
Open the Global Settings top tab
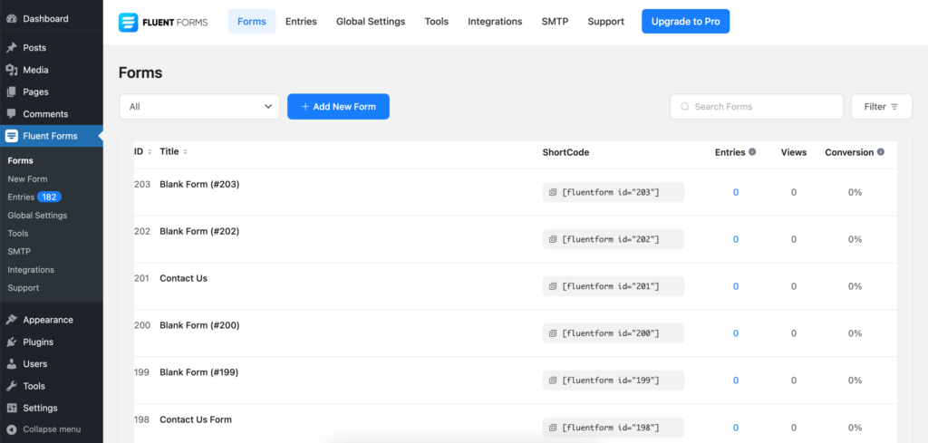[x=371, y=22]
